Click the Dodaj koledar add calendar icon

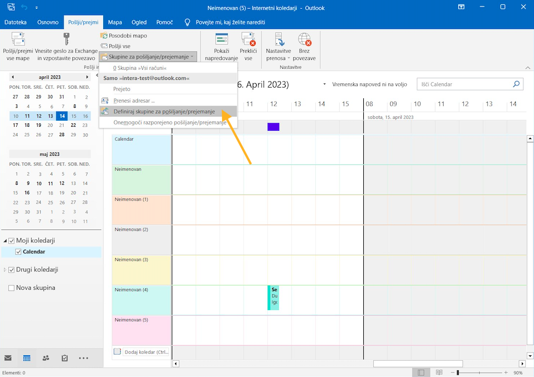click(117, 351)
